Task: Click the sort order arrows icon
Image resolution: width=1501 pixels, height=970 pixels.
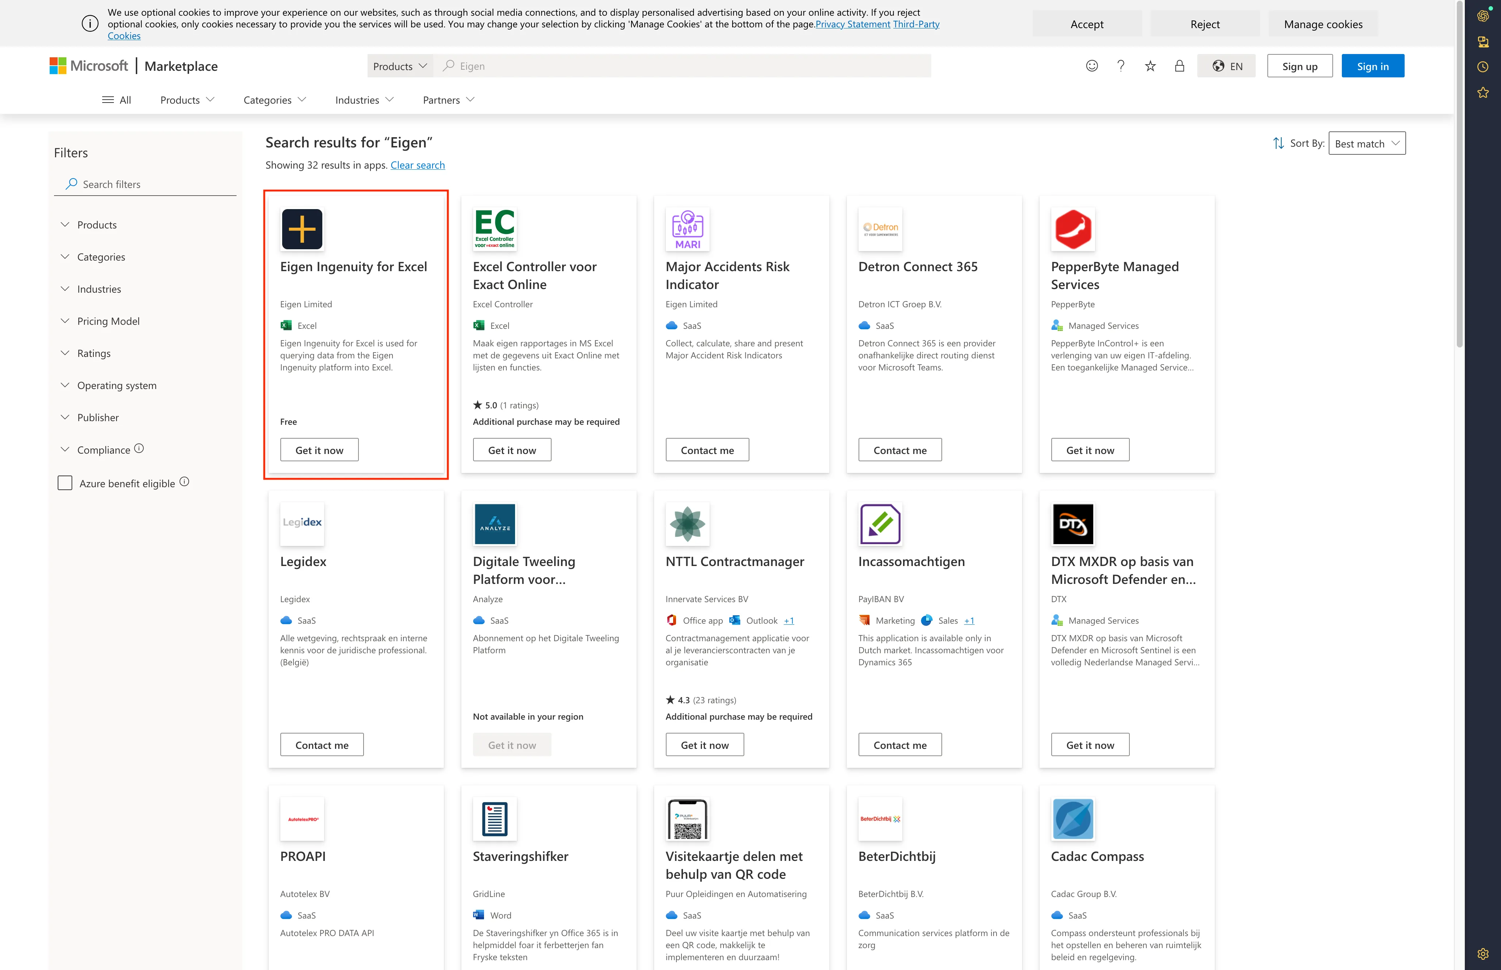Action: pyautogui.click(x=1278, y=143)
